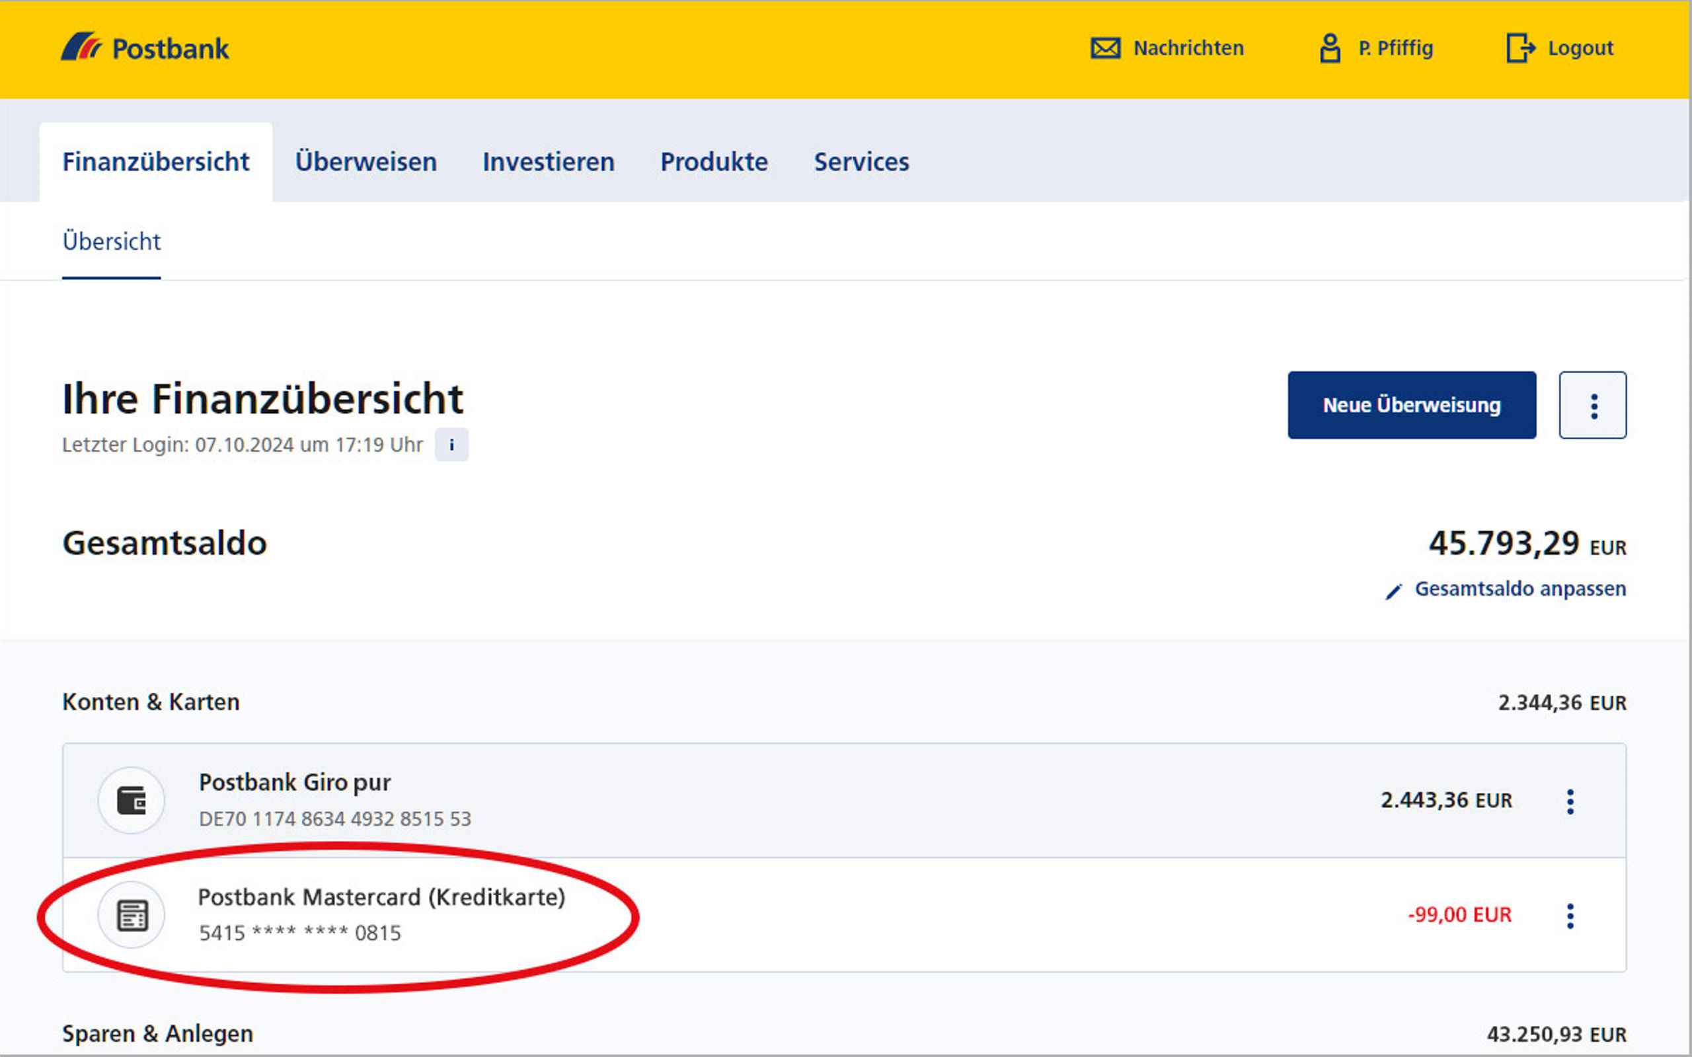Screen dimensions: 1692x1057
Task: Click the Postbank logo
Action: pos(145,48)
